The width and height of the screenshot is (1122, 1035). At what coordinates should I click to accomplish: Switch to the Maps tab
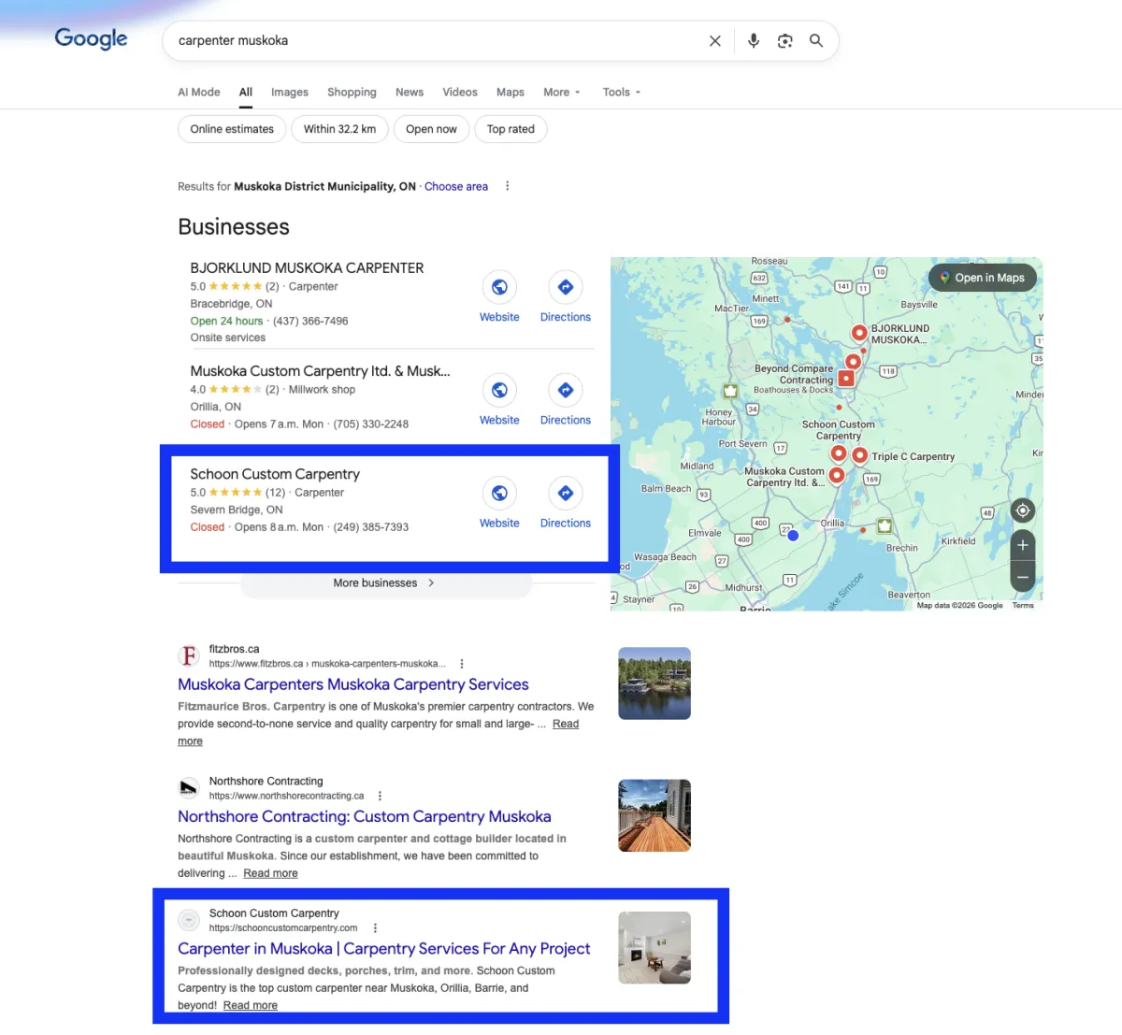(x=511, y=93)
